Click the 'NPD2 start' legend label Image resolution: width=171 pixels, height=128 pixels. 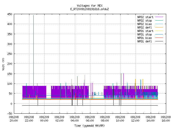145,17
